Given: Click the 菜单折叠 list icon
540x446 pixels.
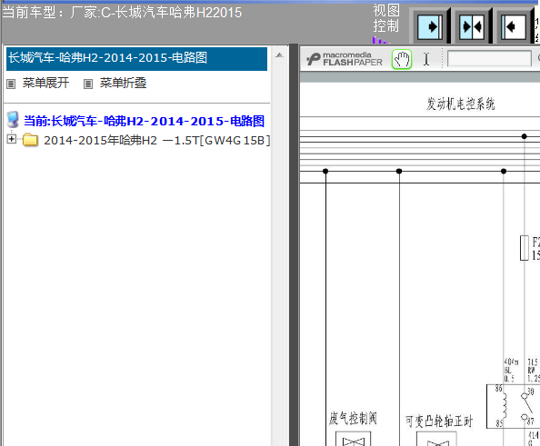Looking at the screenshot, I should [x=88, y=84].
